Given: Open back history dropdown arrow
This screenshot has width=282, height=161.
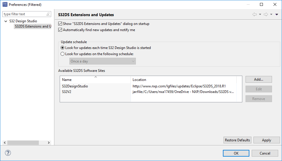Looking at the screenshot, I should pos(260,15).
